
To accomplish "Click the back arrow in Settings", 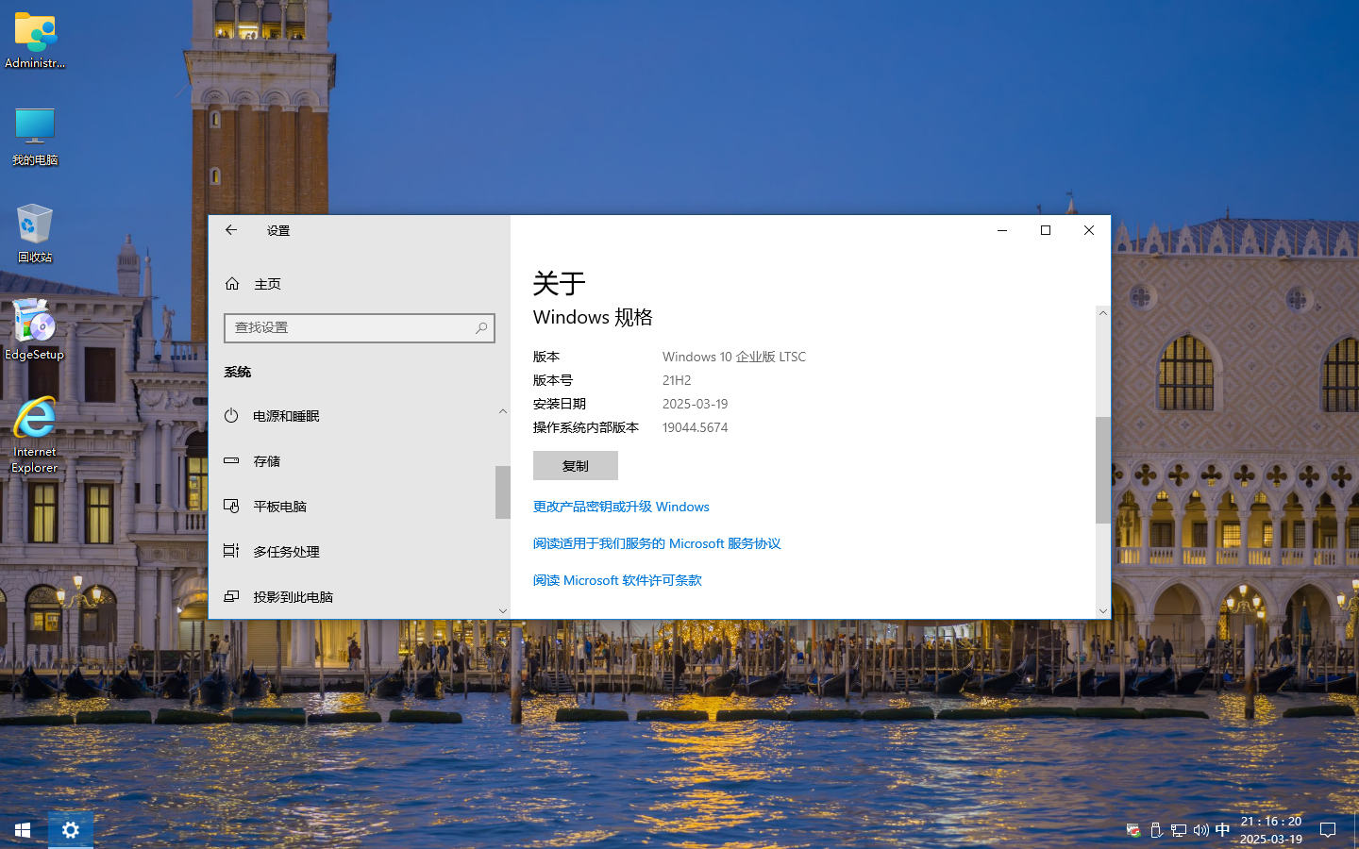I will (231, 230).
